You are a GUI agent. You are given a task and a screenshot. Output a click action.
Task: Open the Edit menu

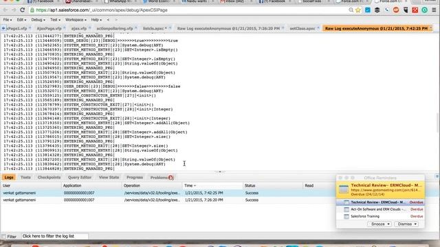point(21,20)
